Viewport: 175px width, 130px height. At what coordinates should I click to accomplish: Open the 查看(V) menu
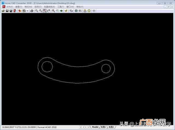[19, 7]
